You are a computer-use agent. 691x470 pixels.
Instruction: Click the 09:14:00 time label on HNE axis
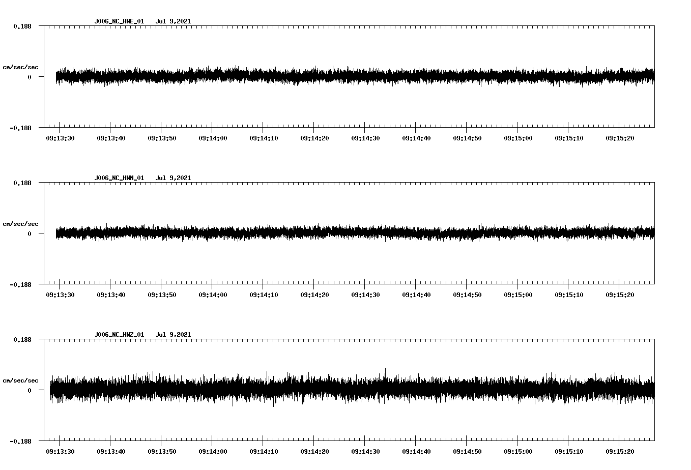click(x=213, y=138)
